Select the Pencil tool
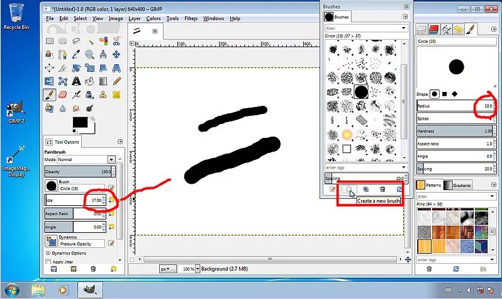This screenshot has width=502, height=299. coord(116,81)
